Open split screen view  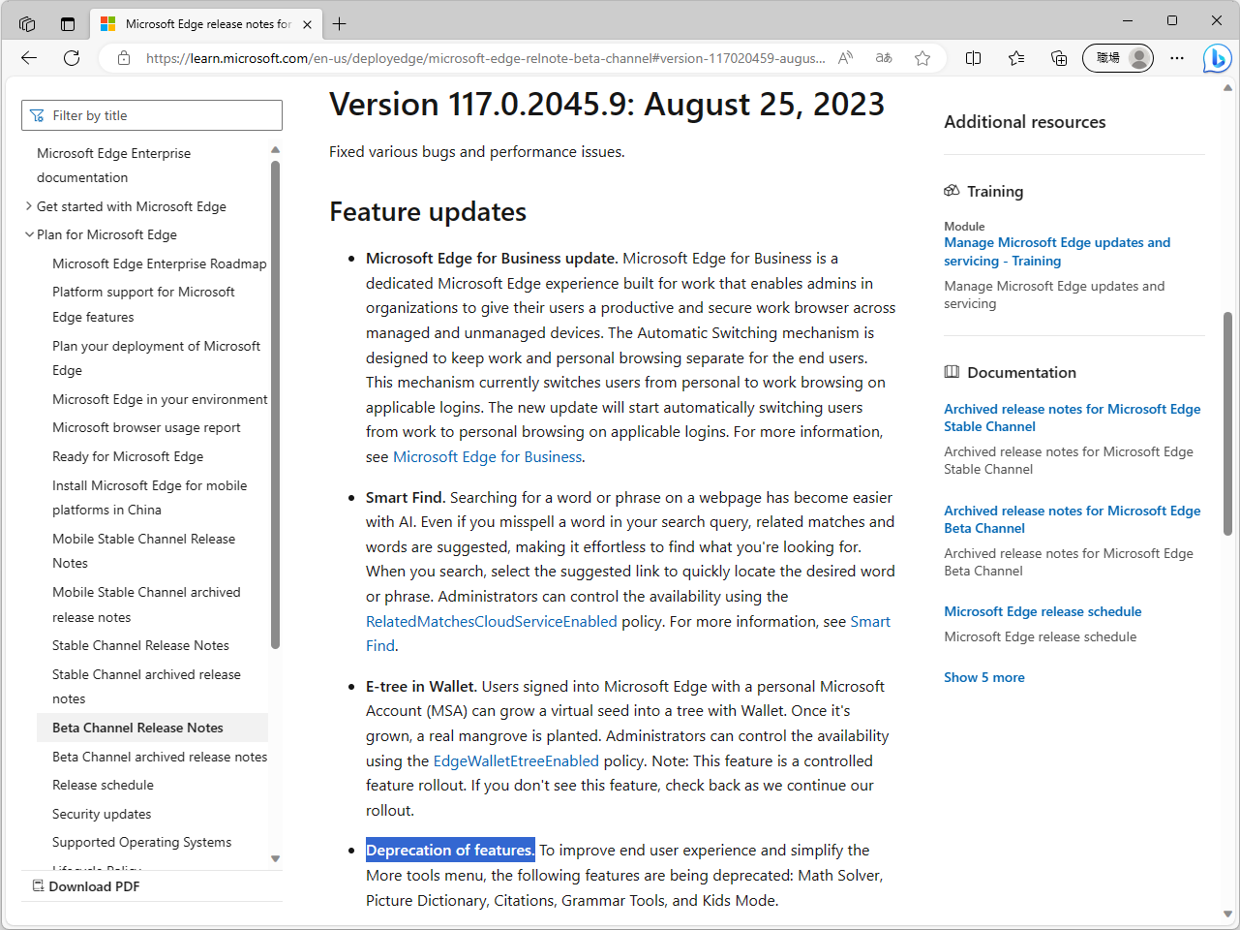pos(973,58)
